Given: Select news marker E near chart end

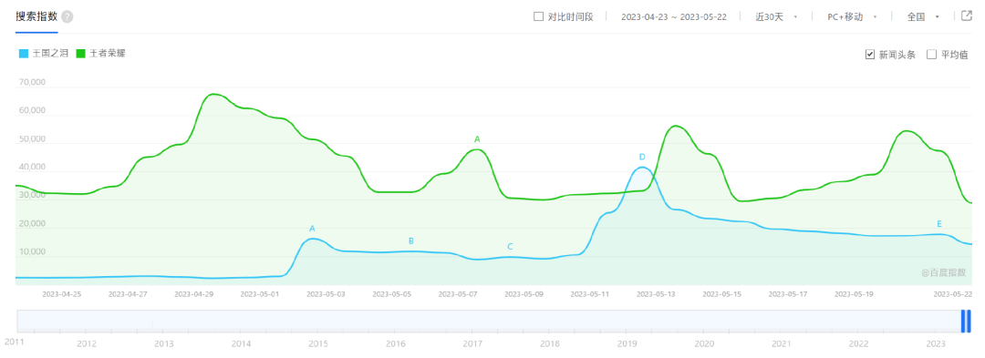Looking at the screenshot, I should 939,224.
